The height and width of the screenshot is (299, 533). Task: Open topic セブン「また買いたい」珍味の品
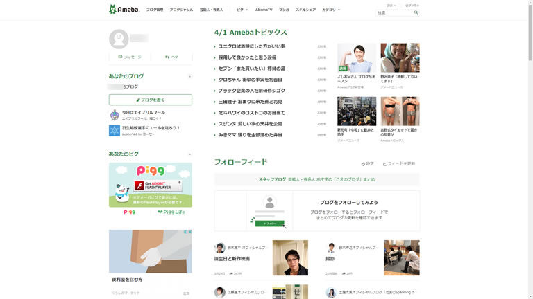click(x=251, y=69)
